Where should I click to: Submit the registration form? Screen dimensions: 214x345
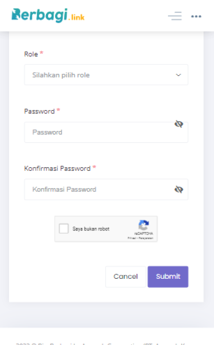point(168,277)
